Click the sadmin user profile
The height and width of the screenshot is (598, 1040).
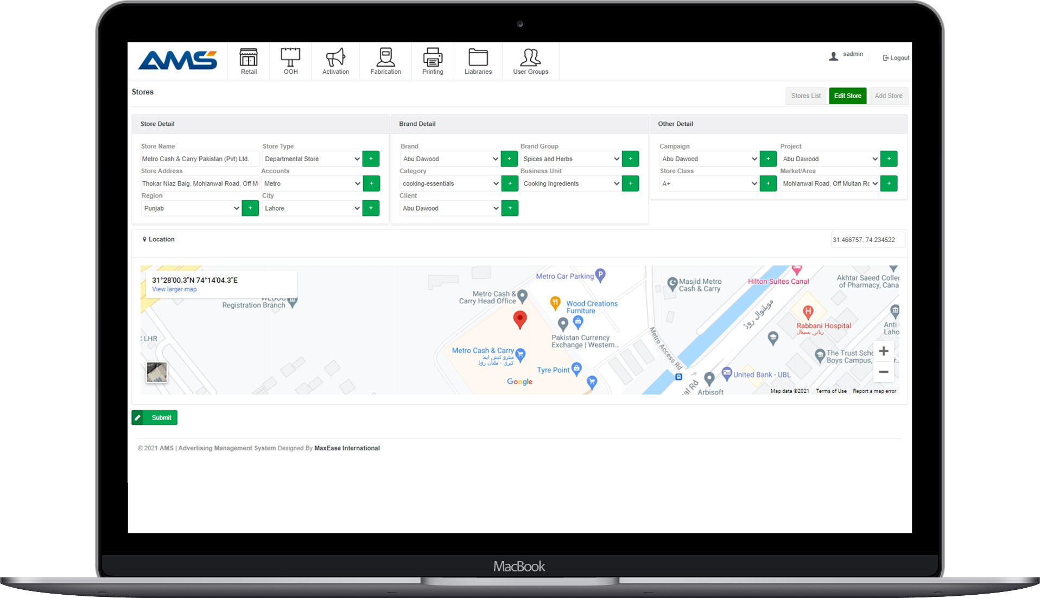coord(846,55)
